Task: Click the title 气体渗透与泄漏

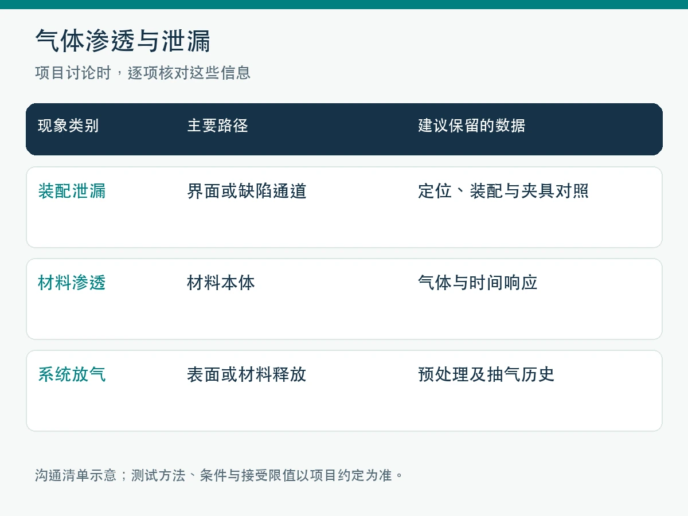Action: point(123,41)
